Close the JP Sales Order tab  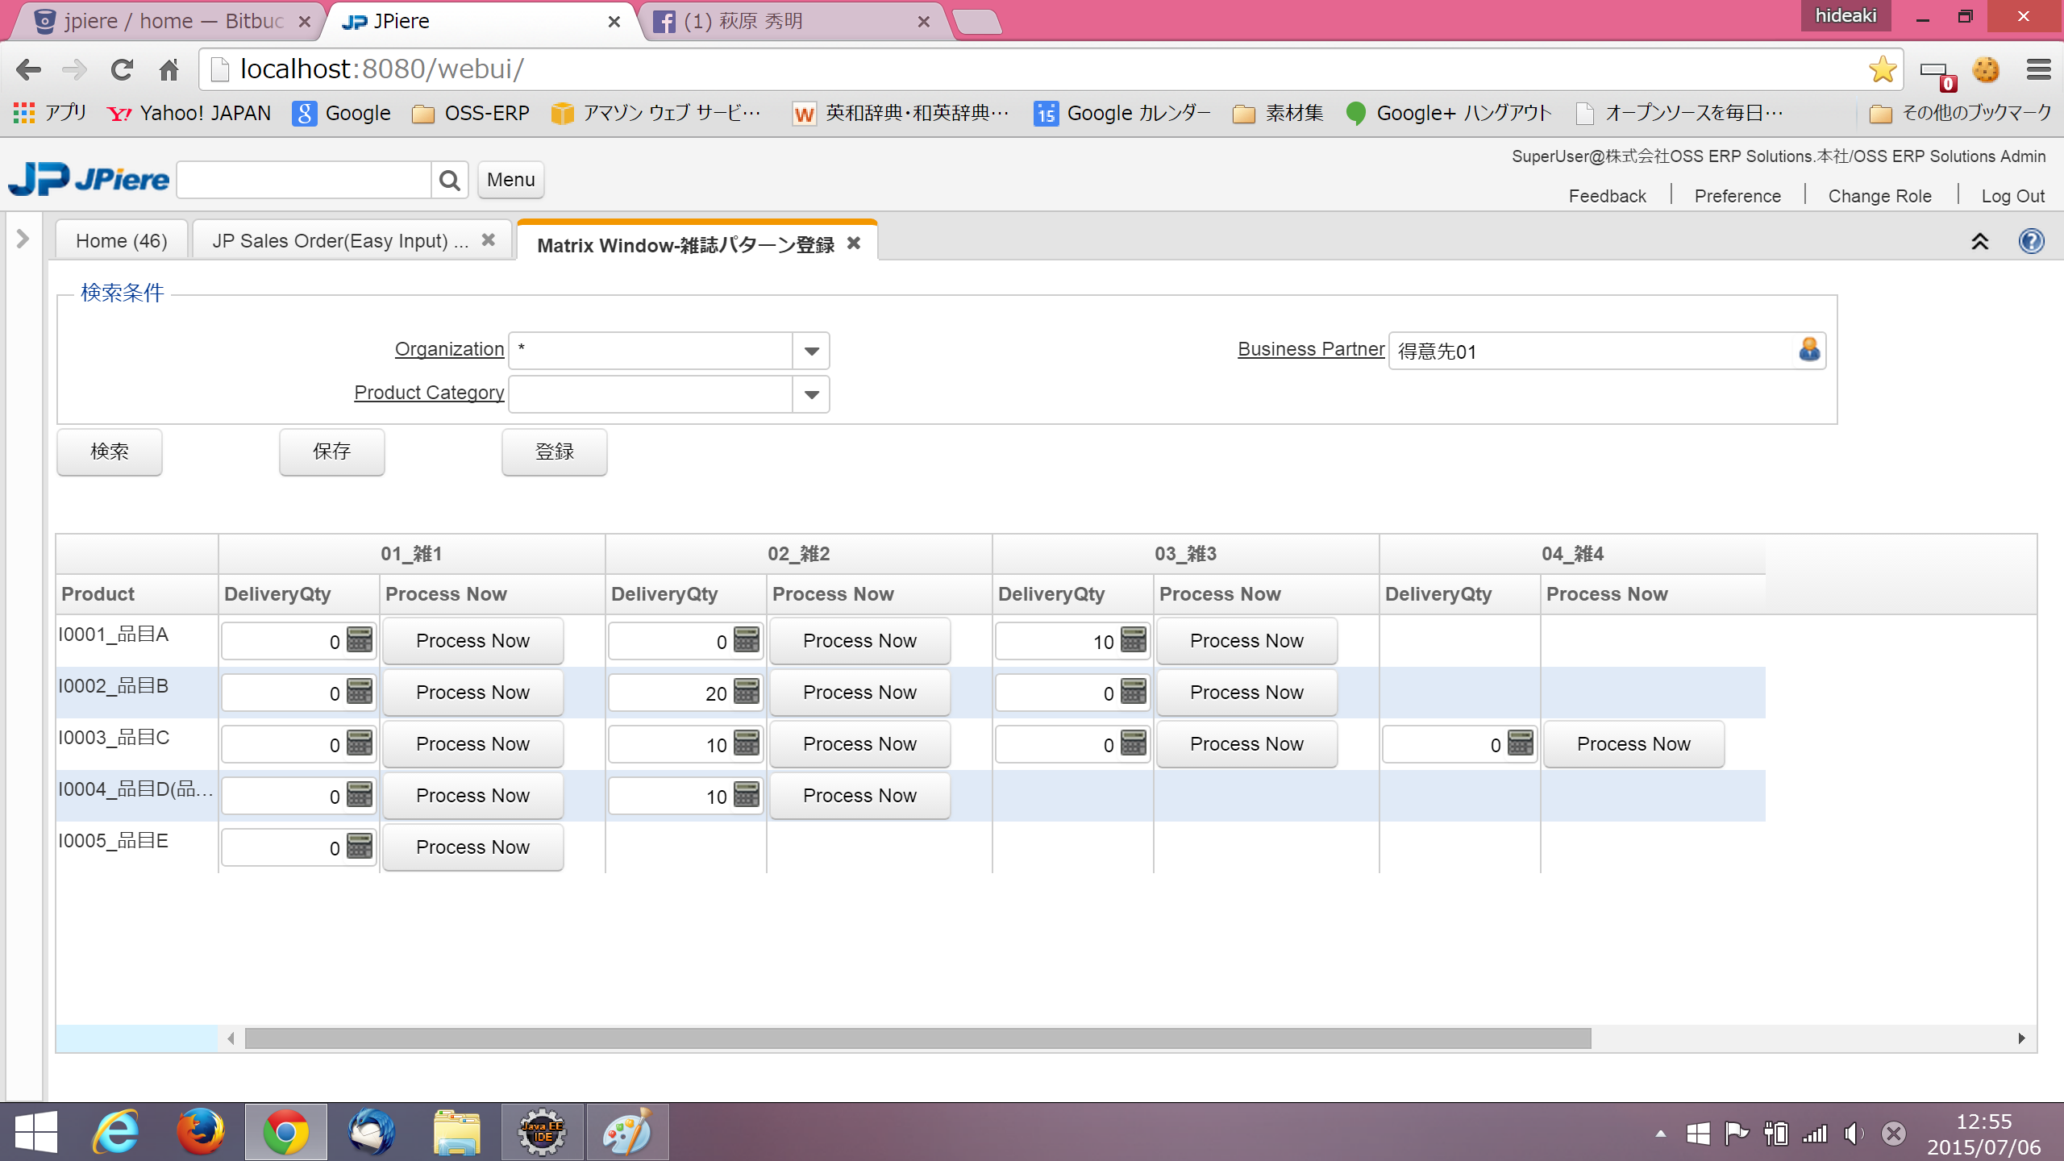tap(488, 240)
